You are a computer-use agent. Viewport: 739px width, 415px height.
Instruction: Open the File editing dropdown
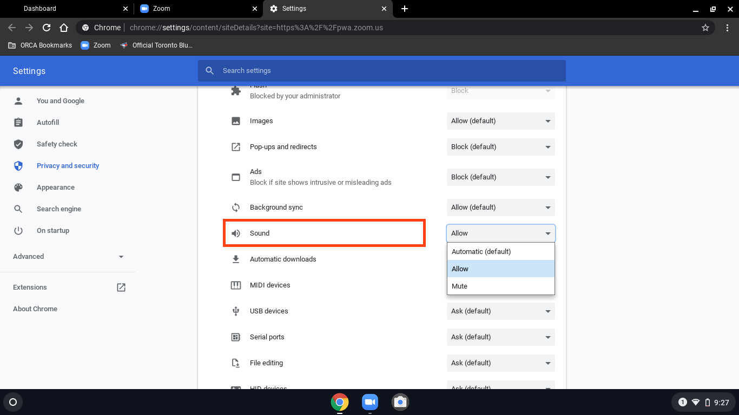[501, 363]
